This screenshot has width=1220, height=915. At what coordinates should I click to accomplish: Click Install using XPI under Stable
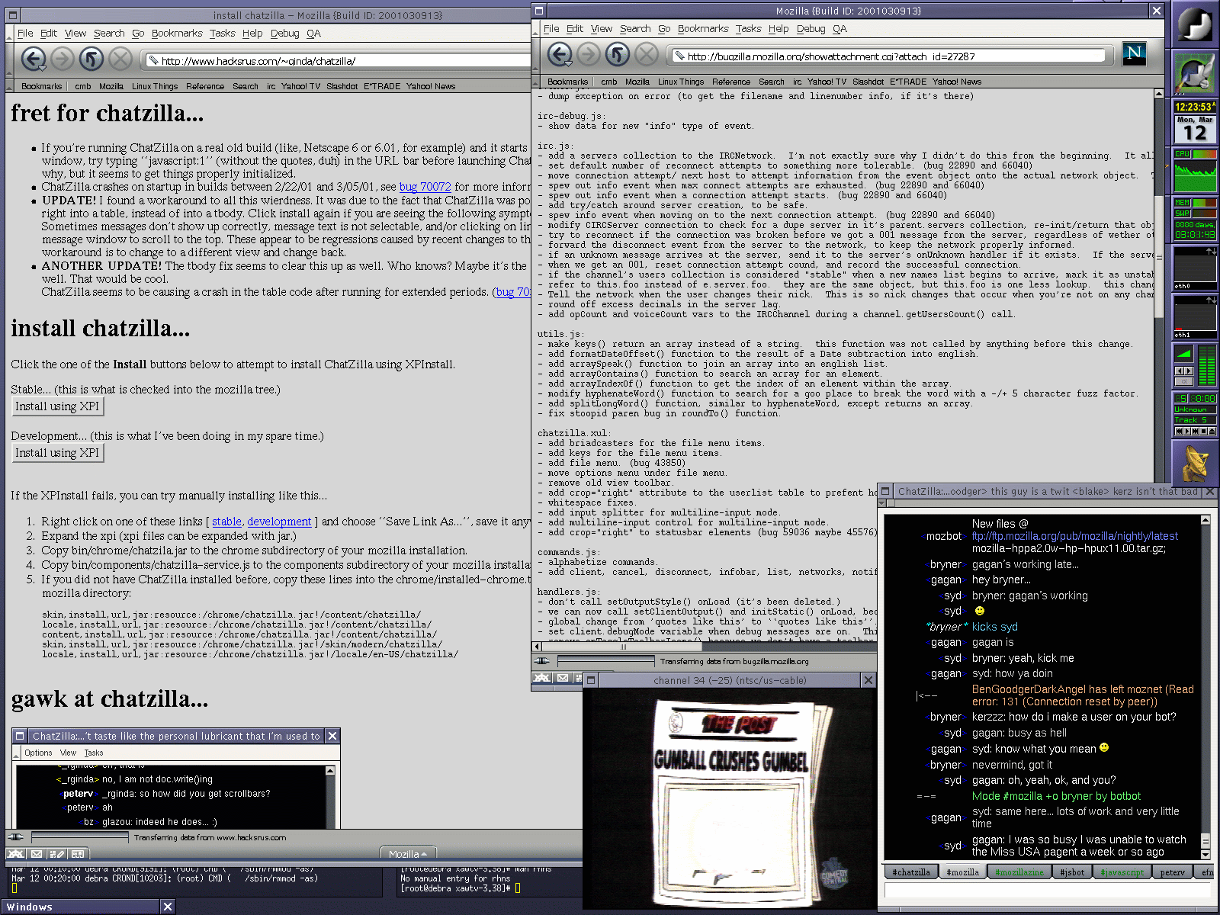pyautogui.click(x=57, y=406)
